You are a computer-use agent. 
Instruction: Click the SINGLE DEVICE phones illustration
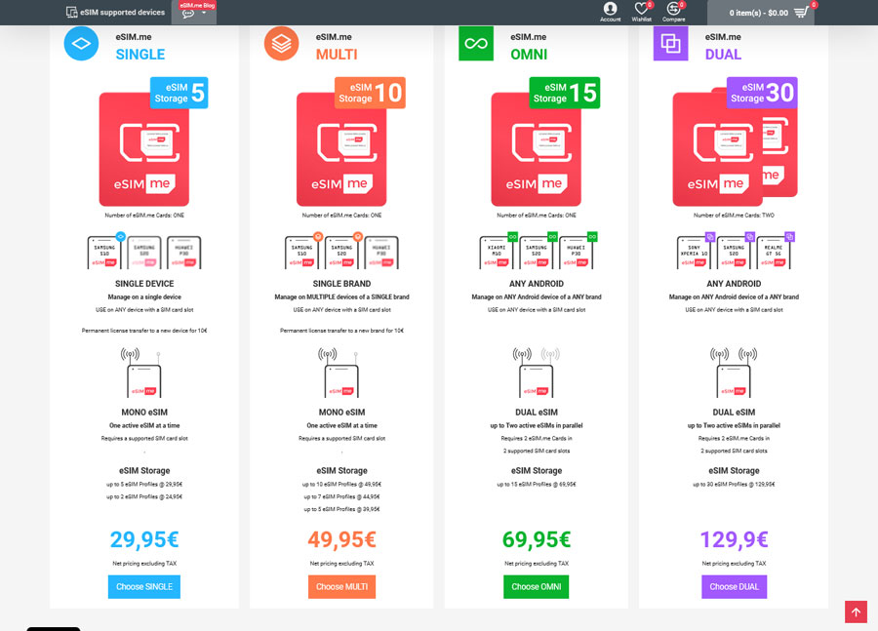pos(144,251)
